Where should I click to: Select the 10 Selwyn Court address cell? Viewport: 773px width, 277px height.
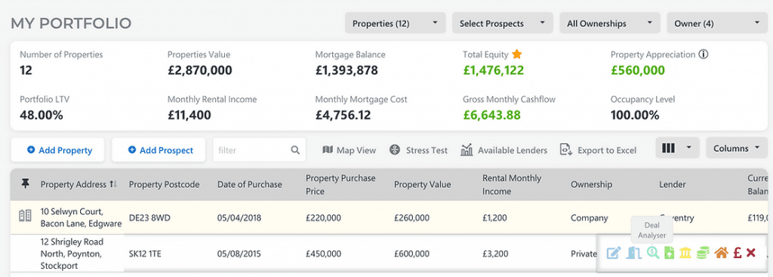tap(81, 217)
